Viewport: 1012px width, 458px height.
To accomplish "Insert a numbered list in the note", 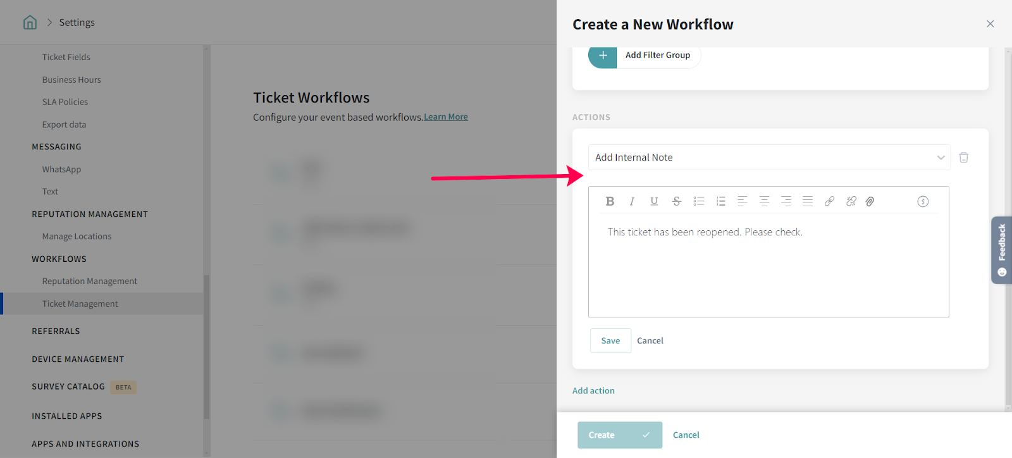I will tap(720, 201).
